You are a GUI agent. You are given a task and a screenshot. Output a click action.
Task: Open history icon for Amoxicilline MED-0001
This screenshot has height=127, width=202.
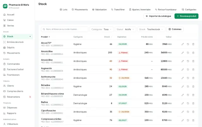point(188,53)
